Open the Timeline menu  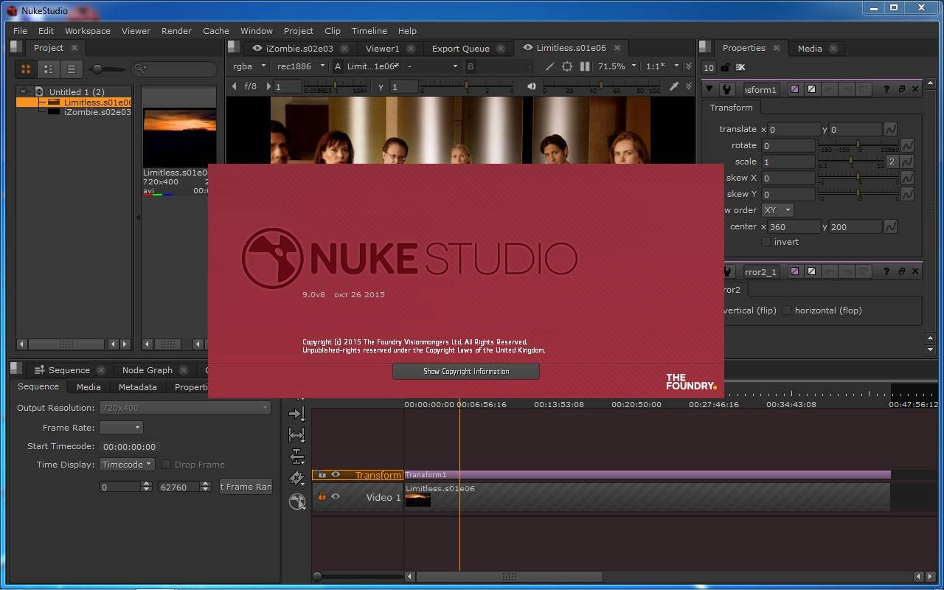(369, 31)
